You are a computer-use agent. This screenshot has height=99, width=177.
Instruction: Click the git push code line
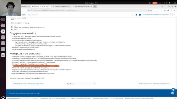(14, 29)
